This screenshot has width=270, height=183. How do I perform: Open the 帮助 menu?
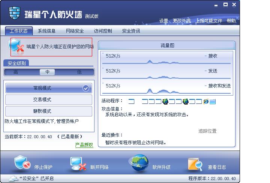click(231, 21)
